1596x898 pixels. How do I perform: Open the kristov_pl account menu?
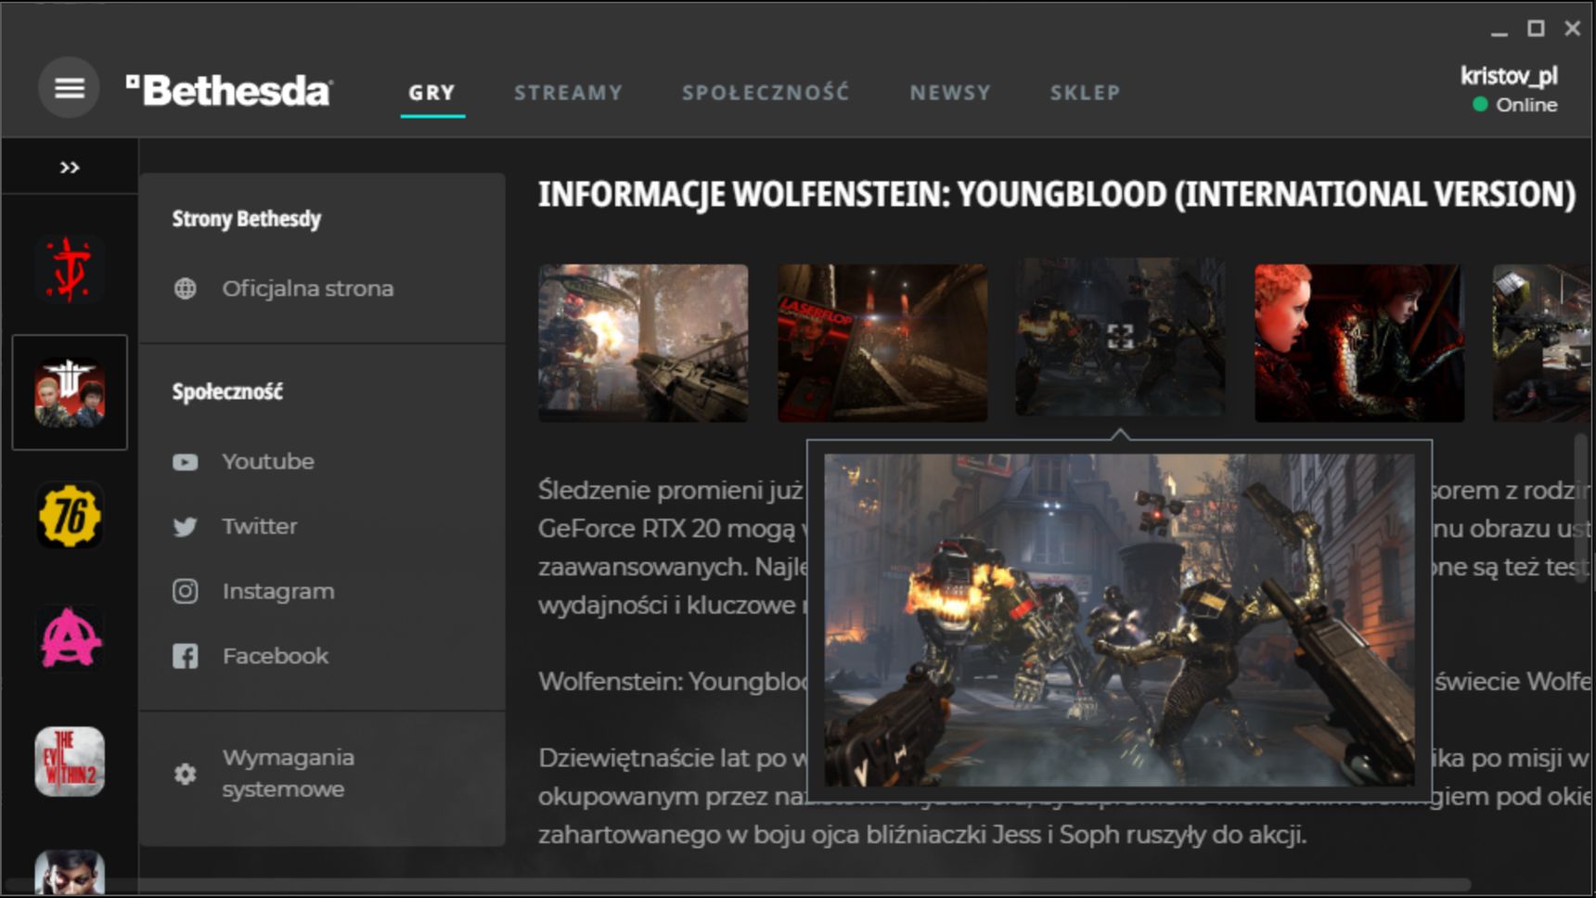point(1509,75)
